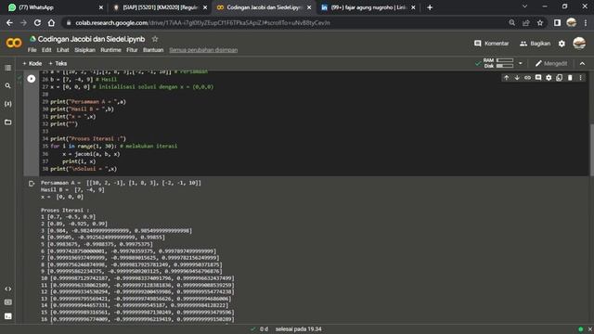The image size is (594, 334).
Task: Open the Edit menu
Action: (46, 50)
